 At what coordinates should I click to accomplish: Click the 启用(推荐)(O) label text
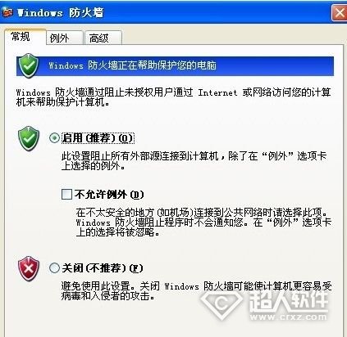[98, 138]
